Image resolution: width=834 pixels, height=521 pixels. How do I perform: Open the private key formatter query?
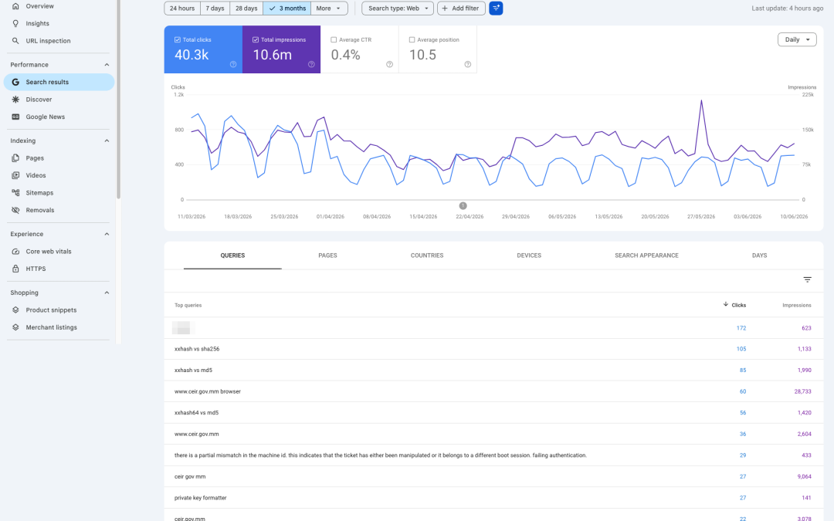point(493,498)
